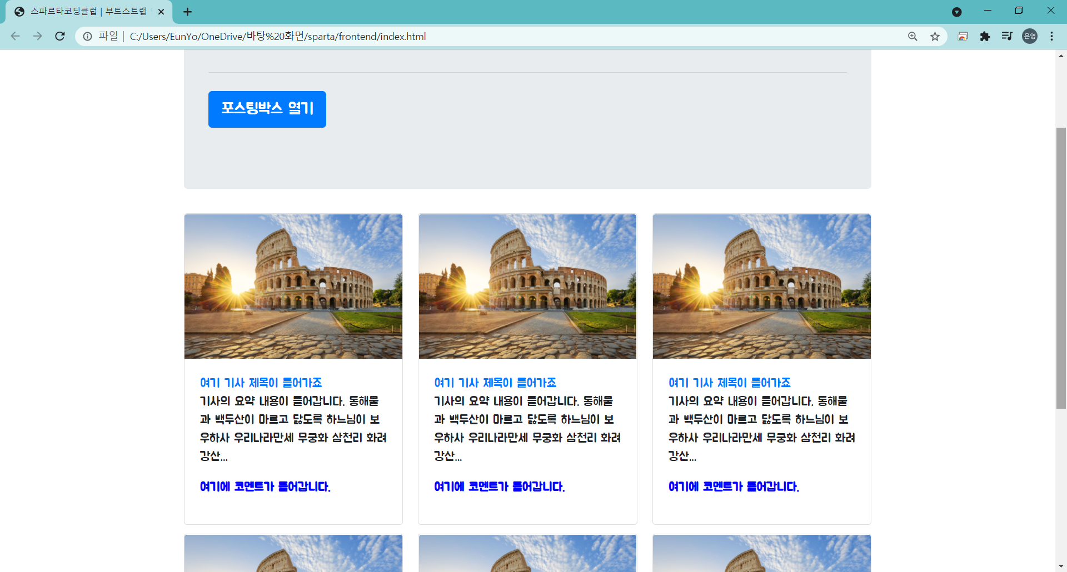Minimize the Chrome window
This screenshot has width=1067, height=572.
pos(988,11)
